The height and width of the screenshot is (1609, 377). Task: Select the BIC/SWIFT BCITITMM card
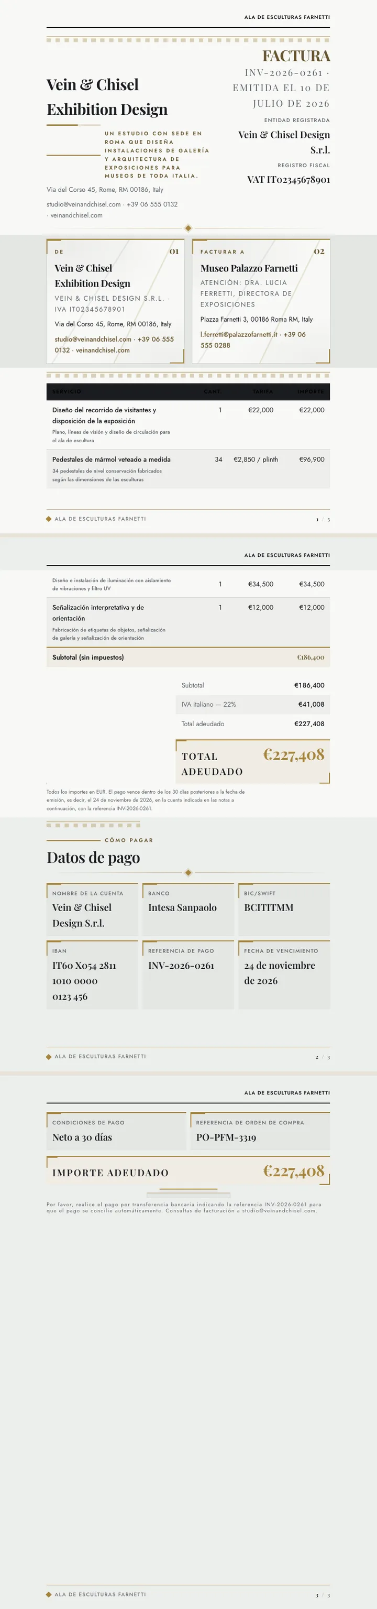284,909
